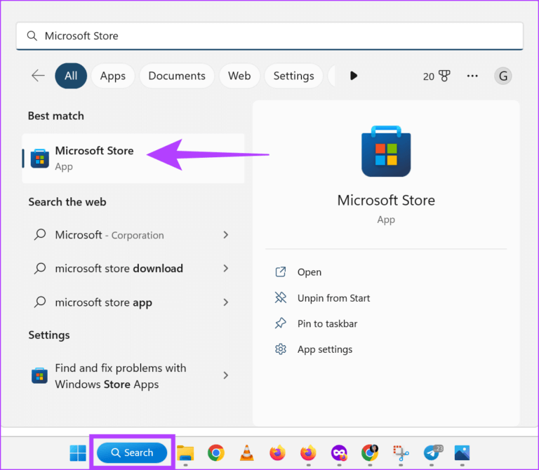Click the Settings section heading in results

(x=49, y=335)
